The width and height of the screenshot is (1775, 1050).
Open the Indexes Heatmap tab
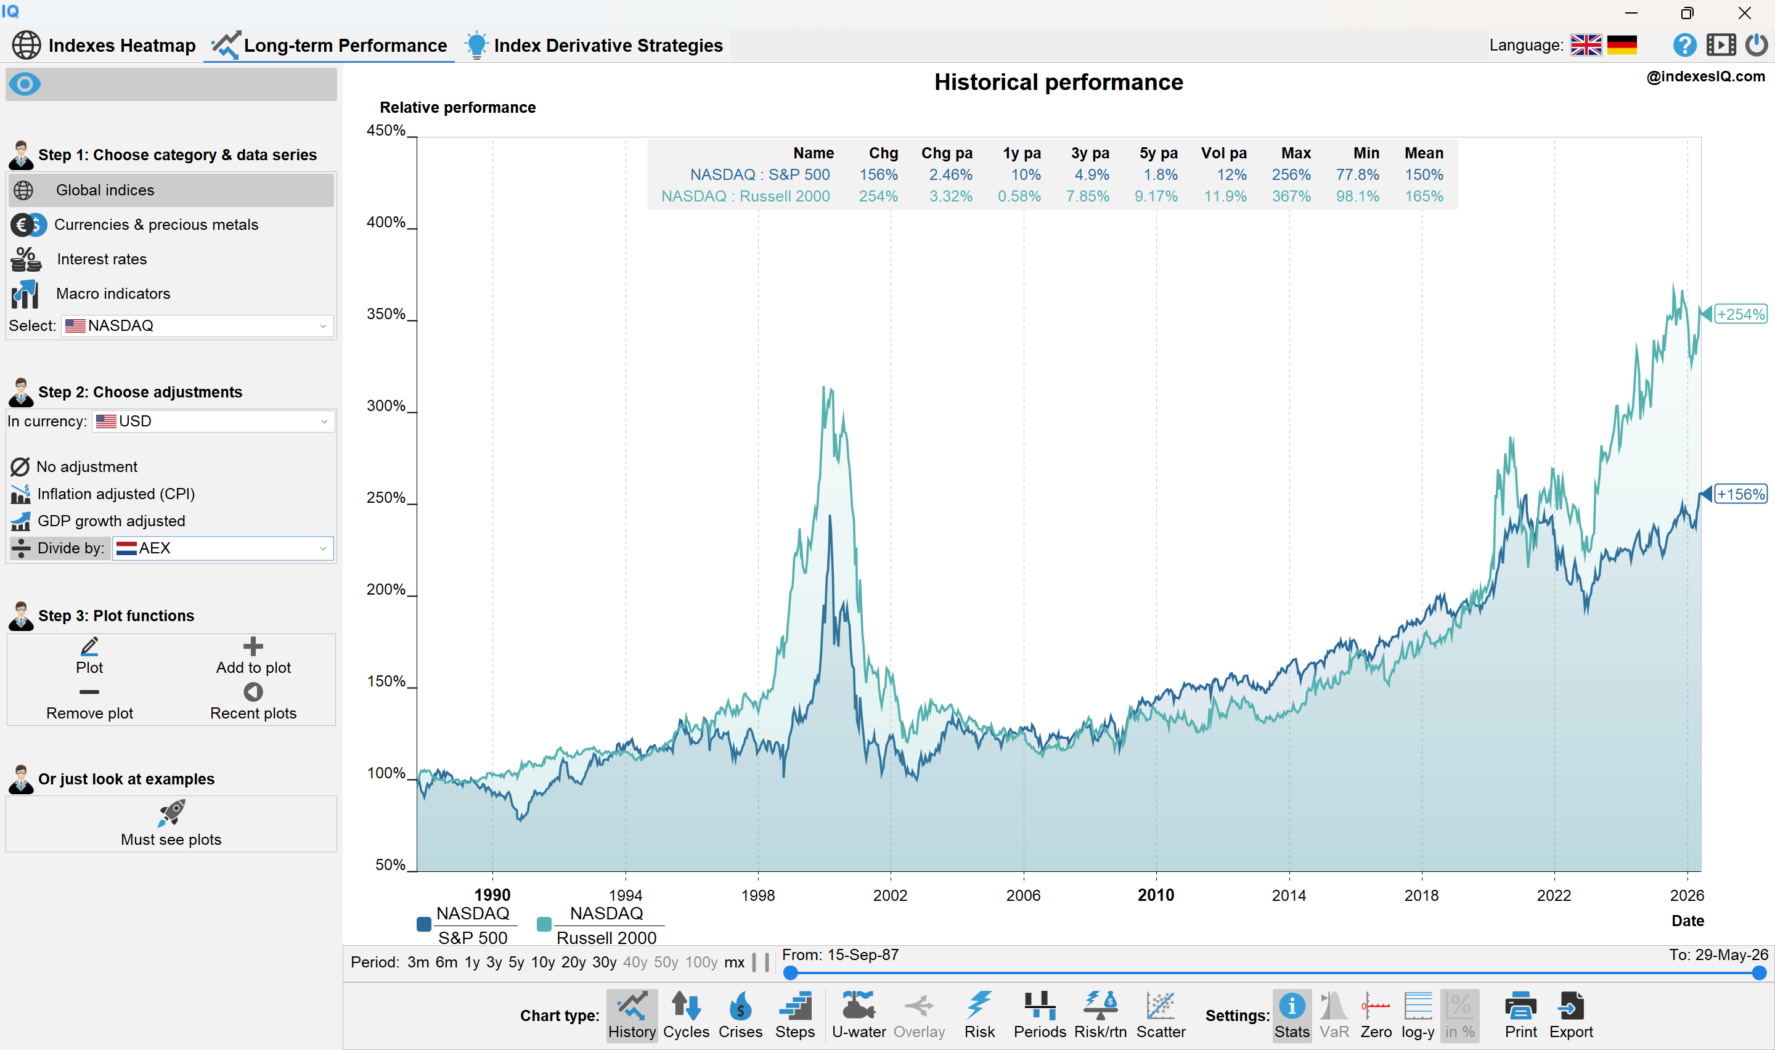pyautogui.click(x=104, y=45)
